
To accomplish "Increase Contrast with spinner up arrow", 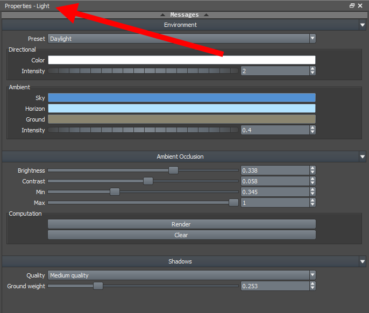I will point(313,179).
